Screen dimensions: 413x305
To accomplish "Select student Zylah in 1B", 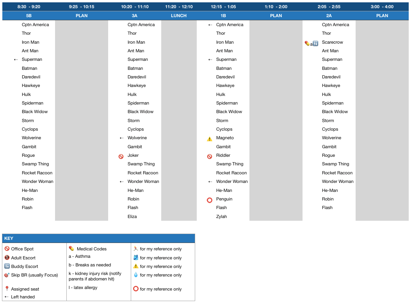I will 221,216.
